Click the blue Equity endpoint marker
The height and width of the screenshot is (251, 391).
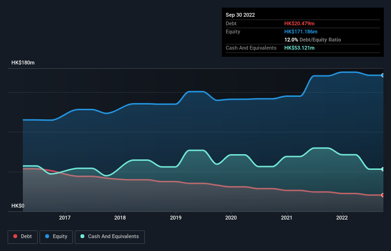coord(383,75)
